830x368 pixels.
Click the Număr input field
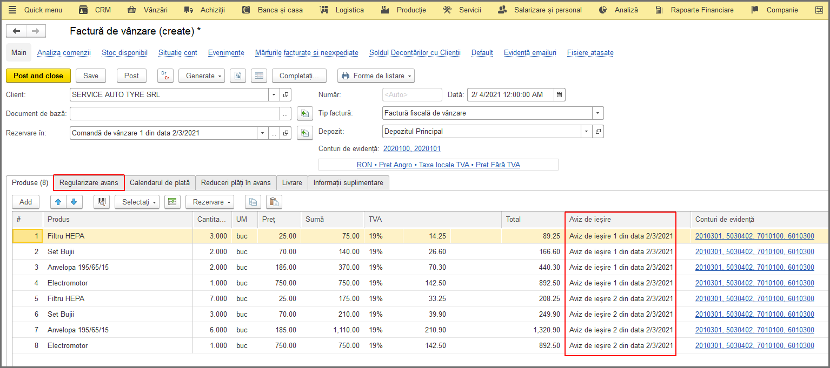point(412,95)
